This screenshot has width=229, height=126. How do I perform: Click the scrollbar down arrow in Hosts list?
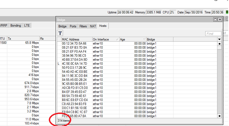coord(219,116)
